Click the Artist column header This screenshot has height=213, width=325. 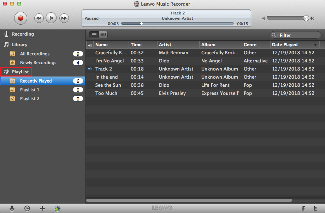coord(165,45)
